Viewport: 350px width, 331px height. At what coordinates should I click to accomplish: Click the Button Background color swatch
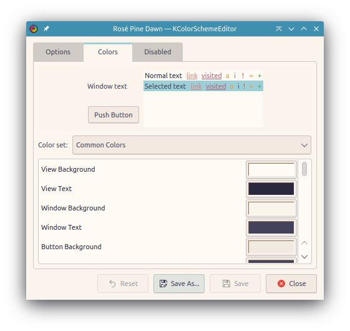click(271, 247)
